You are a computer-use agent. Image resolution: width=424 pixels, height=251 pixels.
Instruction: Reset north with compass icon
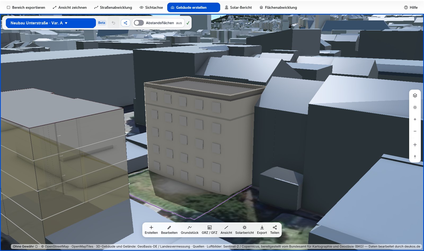point(415,157)
